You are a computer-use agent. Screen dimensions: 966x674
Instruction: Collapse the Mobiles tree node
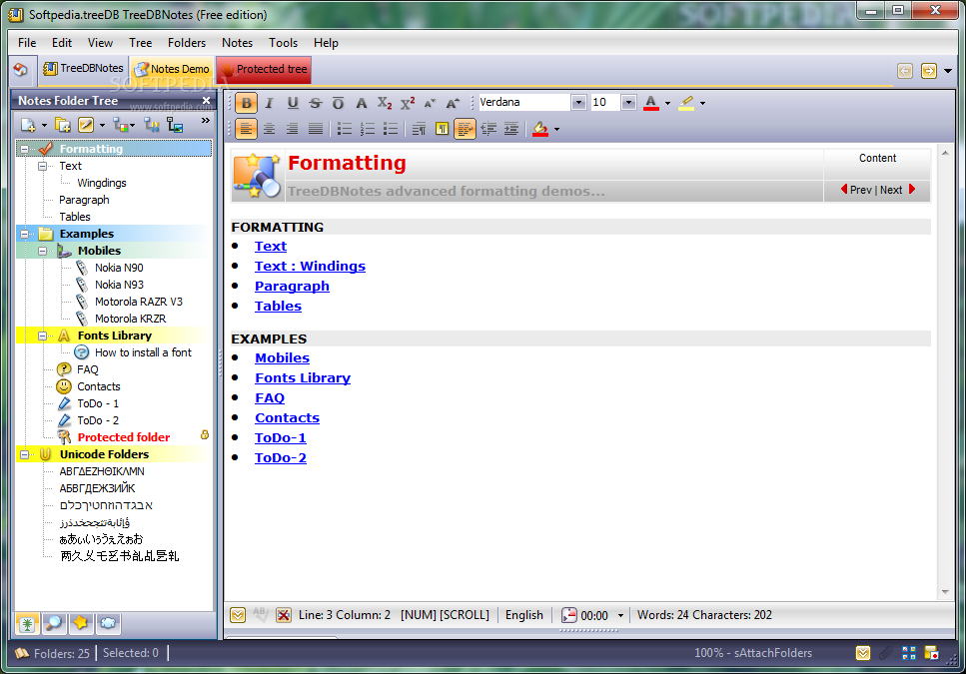click(43, 251)
